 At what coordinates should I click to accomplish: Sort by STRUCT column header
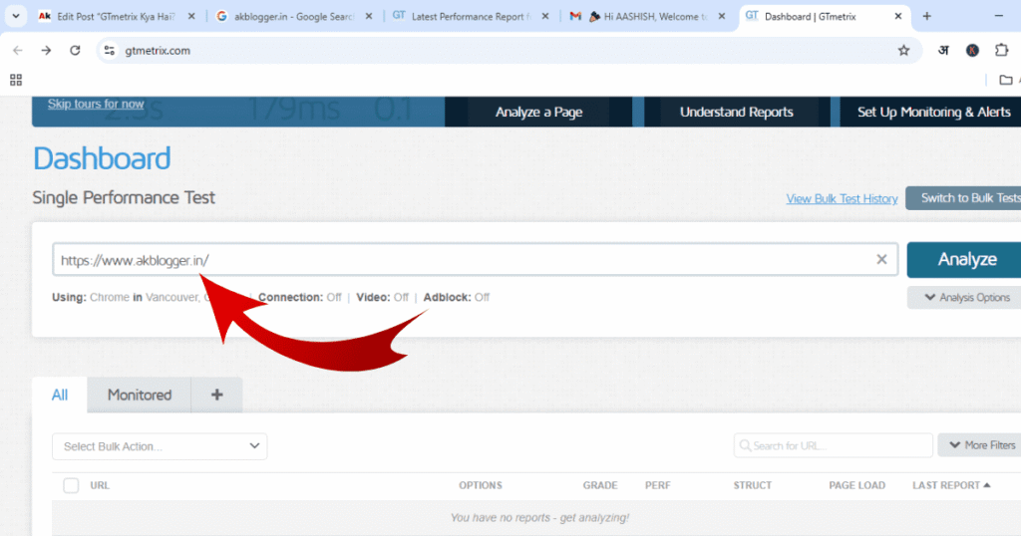[752, 485]
